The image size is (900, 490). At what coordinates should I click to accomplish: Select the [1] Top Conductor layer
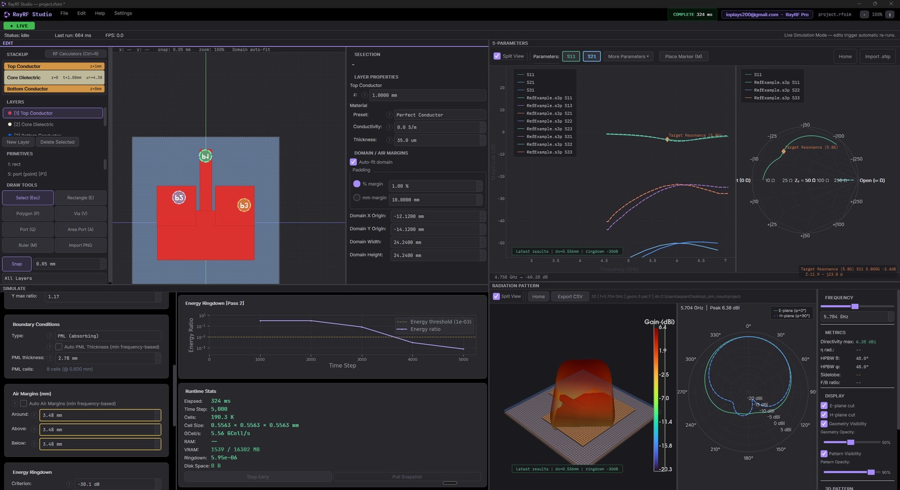53,113
